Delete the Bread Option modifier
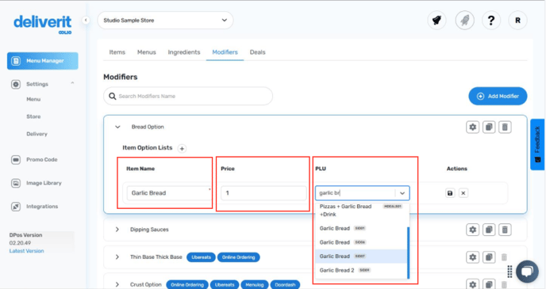Image resolution: width=546 pixels, height=289 pixels. [x=505, y=127]
